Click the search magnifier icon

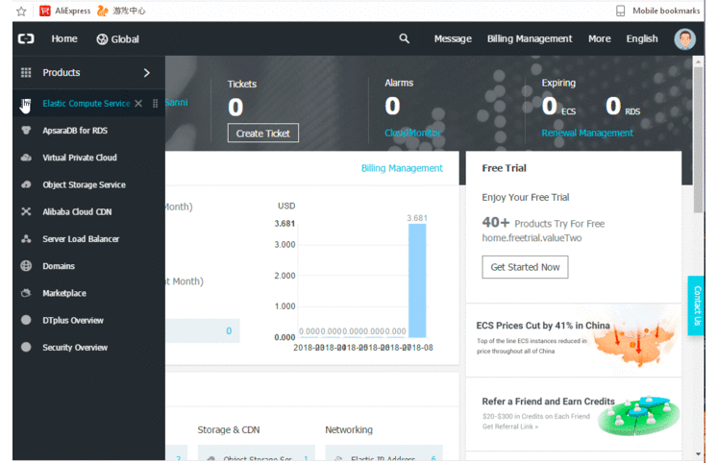(x=405, y=38)
